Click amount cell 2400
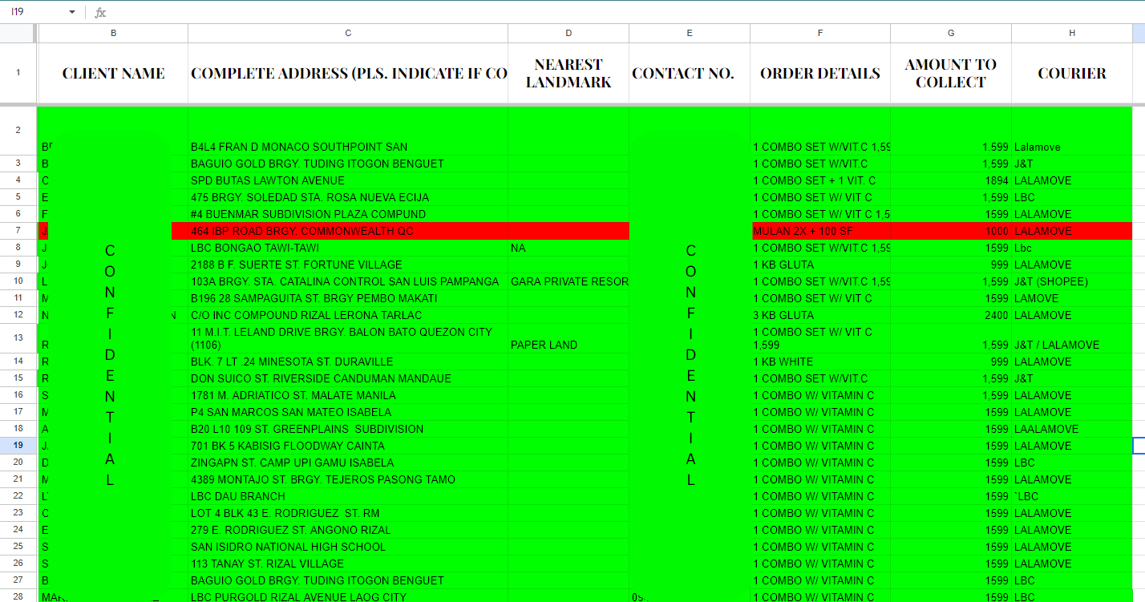The image size is (1145, 602). pyautogui.click(x=951, y=315)
